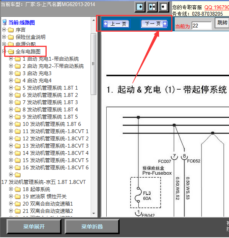
Task: Go to next page with 下一页
Action: tap(154, 24)
